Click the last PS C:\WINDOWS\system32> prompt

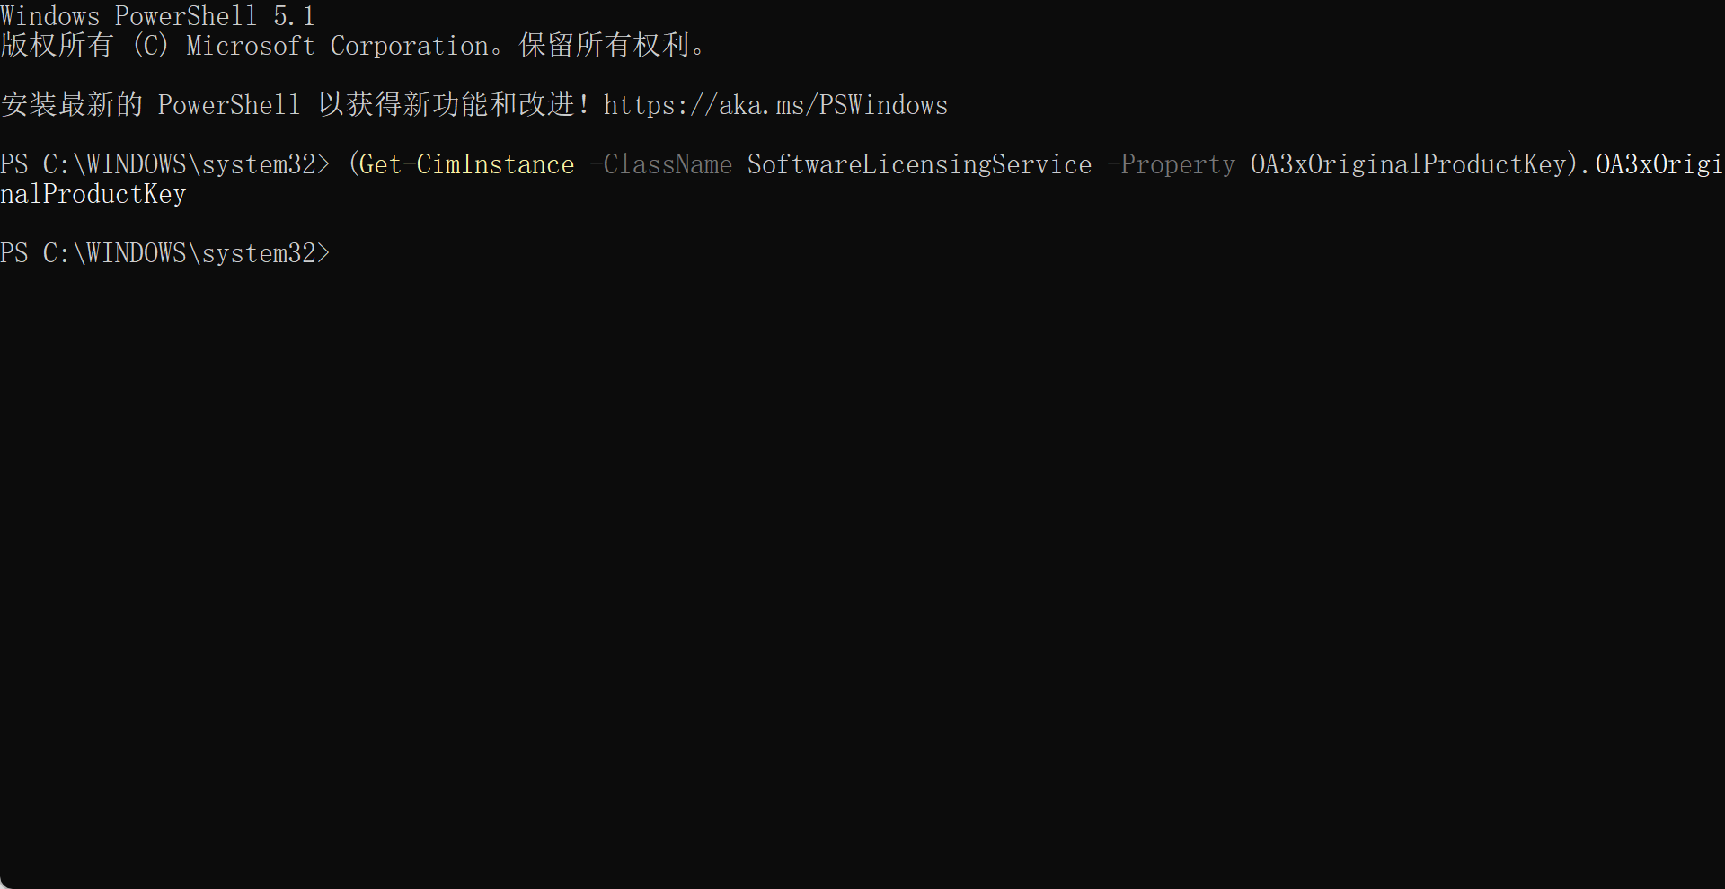click(x=165, y=253)
